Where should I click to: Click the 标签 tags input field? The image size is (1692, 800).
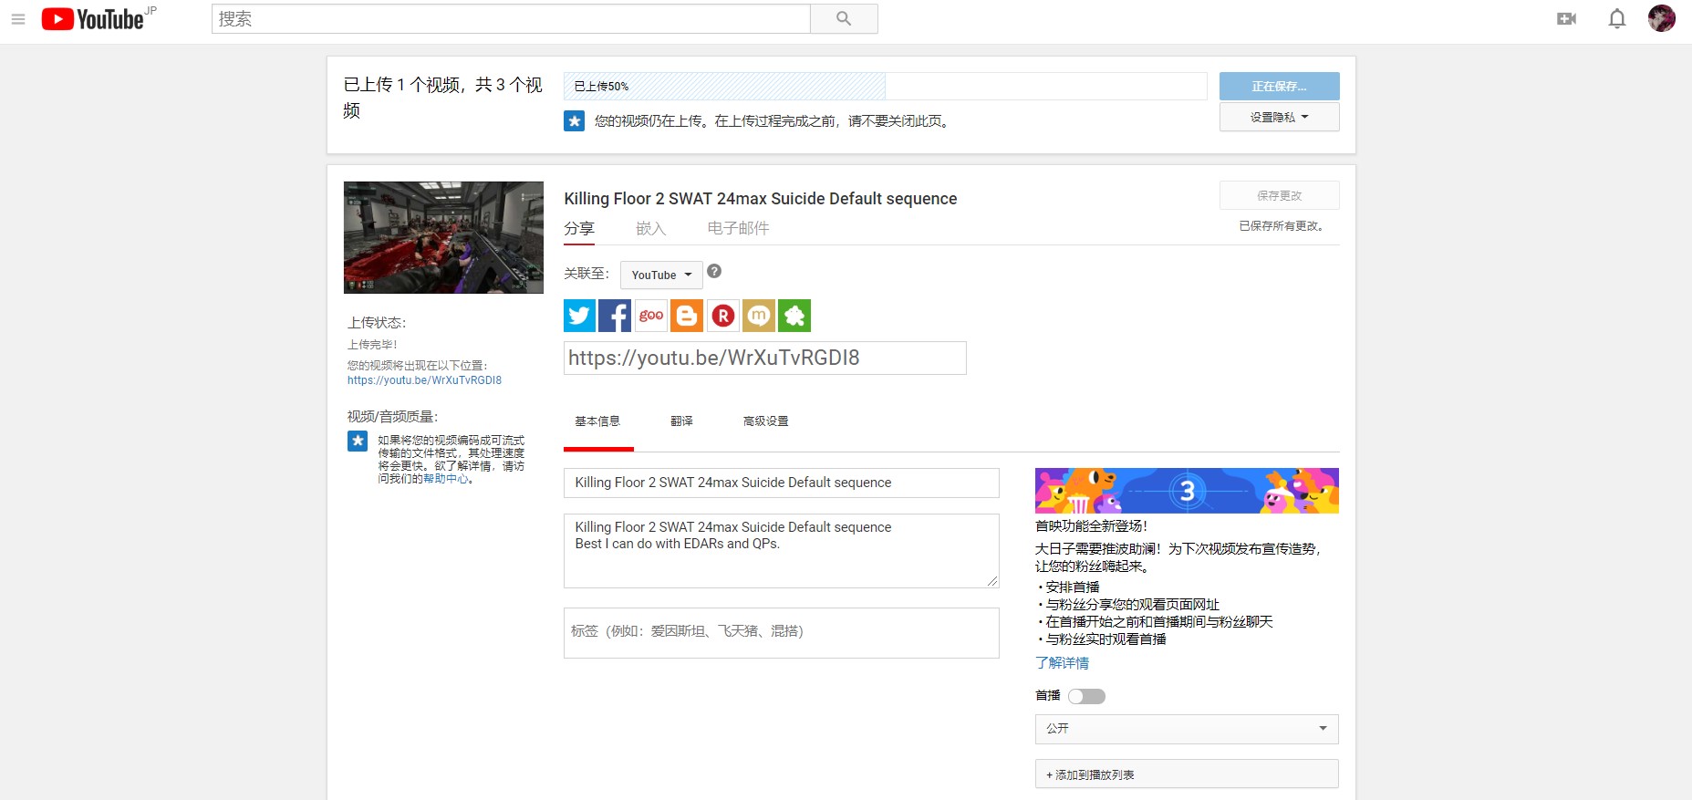coord(781,632)
